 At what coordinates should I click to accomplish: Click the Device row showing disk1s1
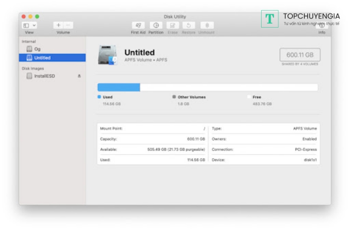tap(264, 160)
